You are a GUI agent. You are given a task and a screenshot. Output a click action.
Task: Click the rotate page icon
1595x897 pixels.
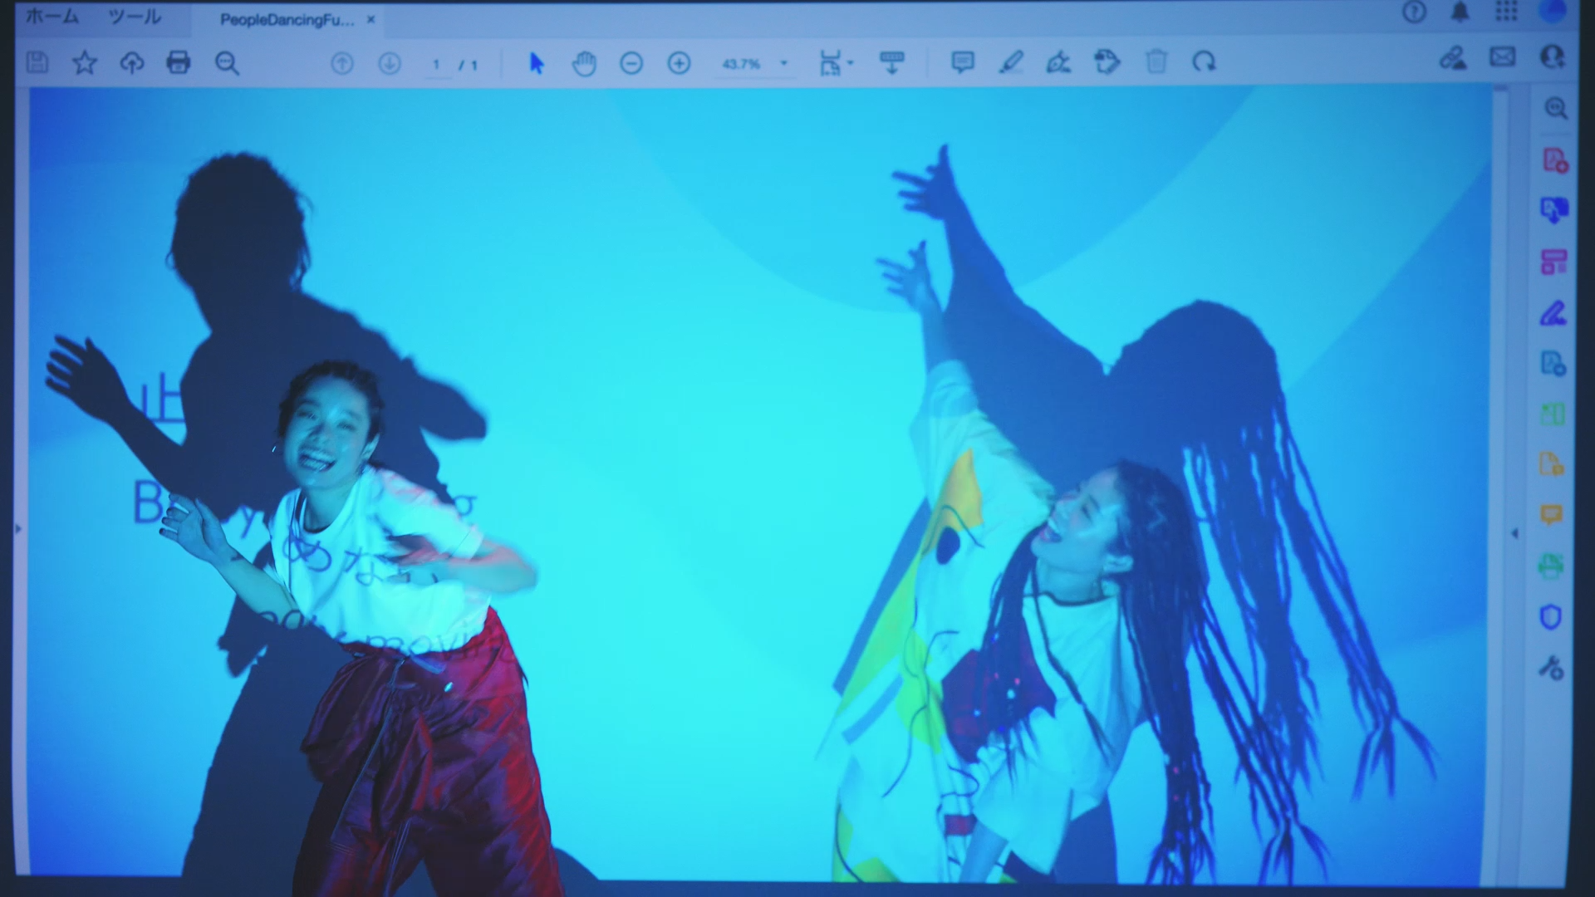click(1204, 62)
